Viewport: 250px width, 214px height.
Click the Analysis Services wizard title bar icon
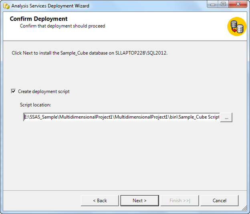click(6, 6)
